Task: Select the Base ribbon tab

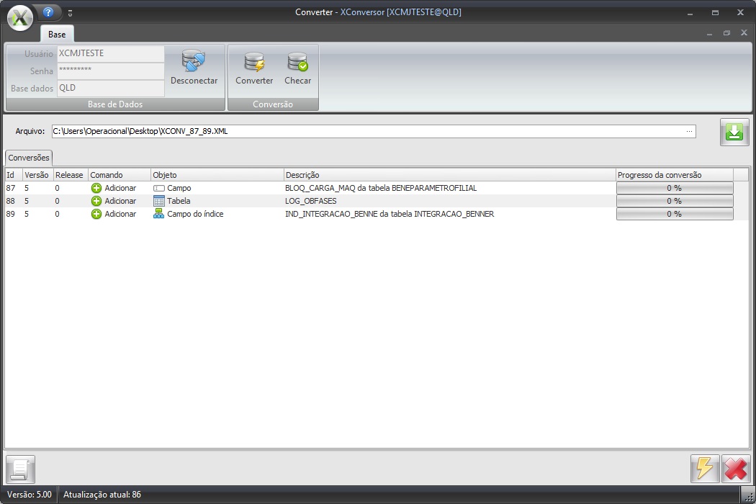Action: (57, 34)
